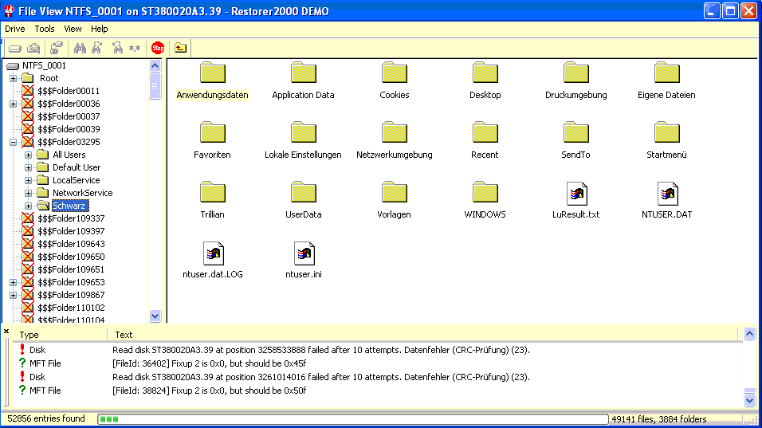Select the Desktop folder

click(485, 80)
